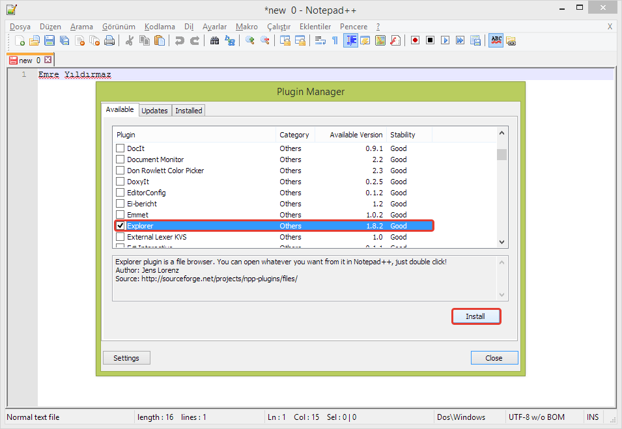Sort by the Category column header
The image size is (622, 429).
point(296,135)
